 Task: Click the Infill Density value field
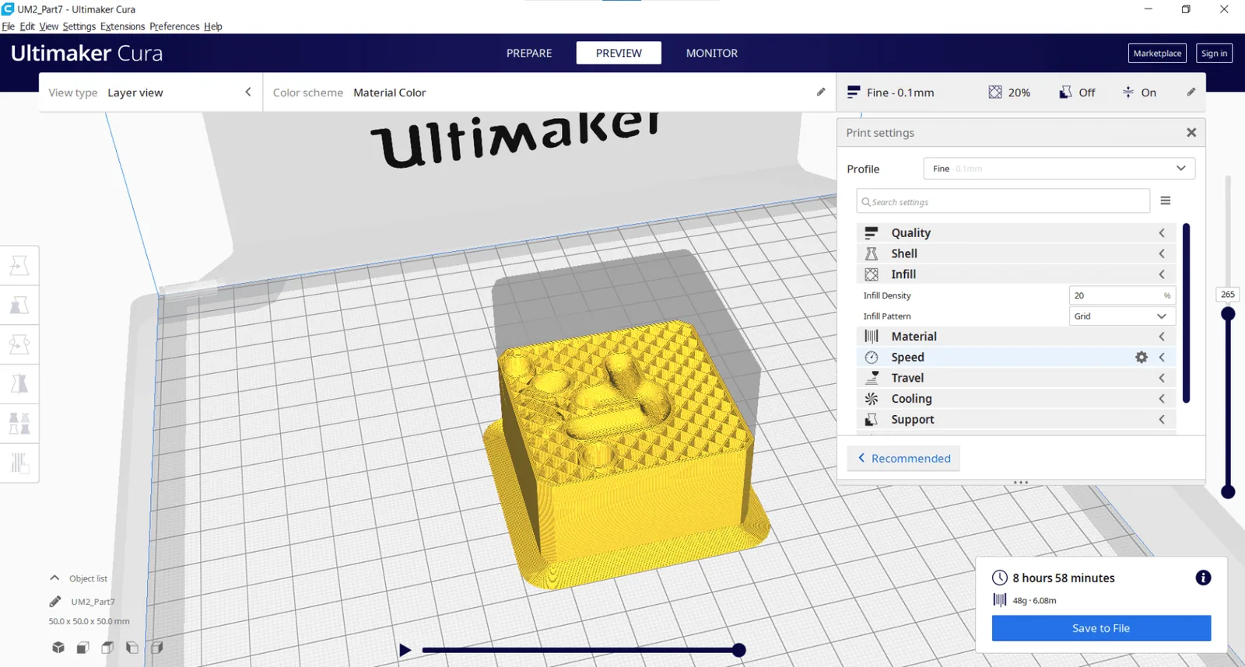[x=1122, y=295]
